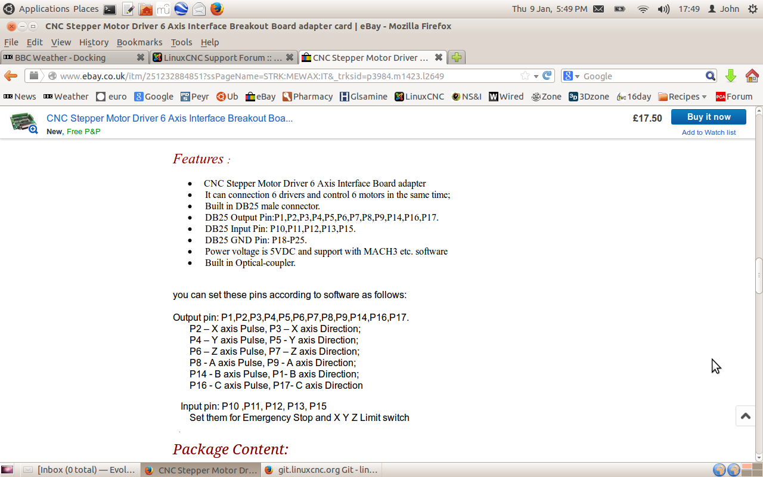Open the Glsamine bookmark
The height and width of the screenshot is (477, 763).
click(x=364, y=97)
